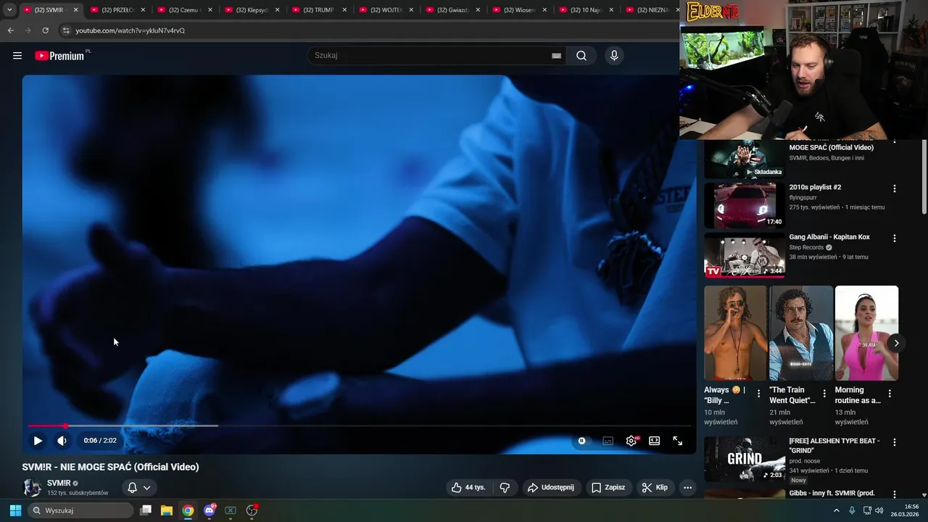Click the site info icon in the address bar
The height and width of the screenshot is (522, 928).
(x=65, y=30)
